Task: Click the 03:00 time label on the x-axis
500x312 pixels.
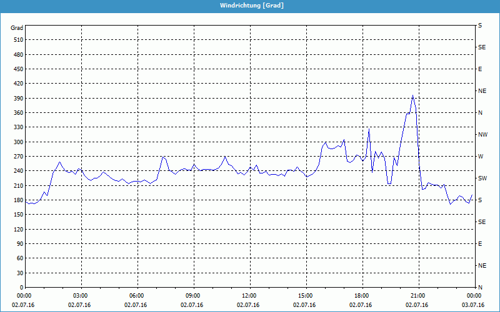Action: click(x=81, y=296)
